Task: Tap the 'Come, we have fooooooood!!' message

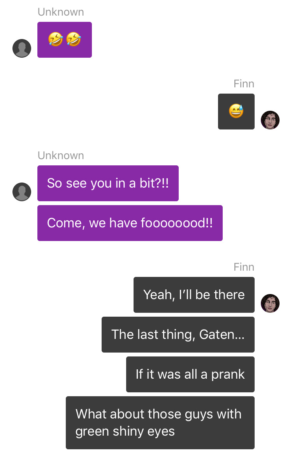Action: tap(130, 223)
